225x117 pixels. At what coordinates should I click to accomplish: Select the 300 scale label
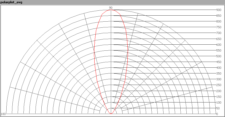(219, 79)
